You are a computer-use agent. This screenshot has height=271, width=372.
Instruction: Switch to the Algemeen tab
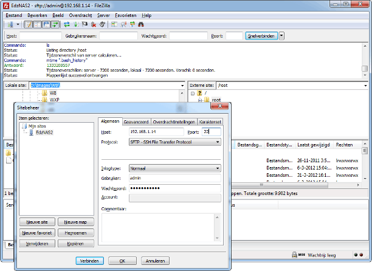(110, 122)
